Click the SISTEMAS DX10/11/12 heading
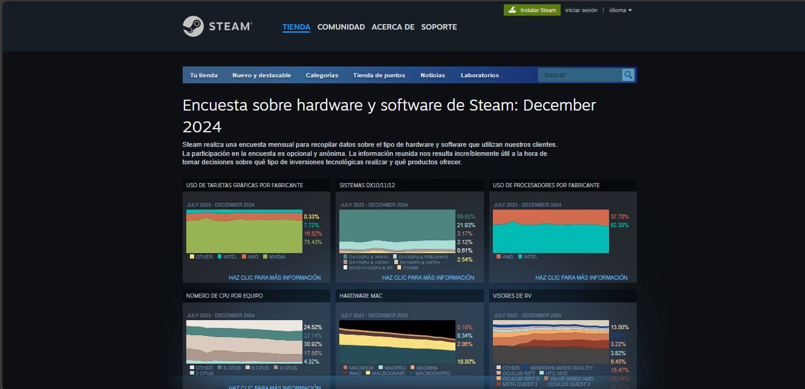 [x=367, y=185]
